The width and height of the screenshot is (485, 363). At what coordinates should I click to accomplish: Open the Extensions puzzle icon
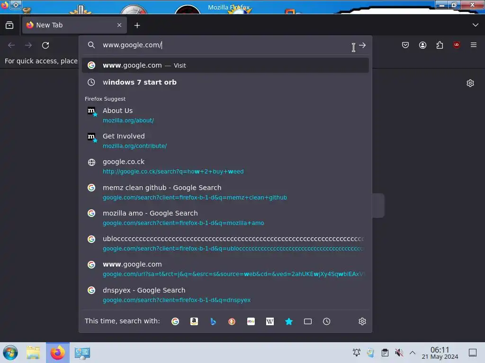coord(440,45)
